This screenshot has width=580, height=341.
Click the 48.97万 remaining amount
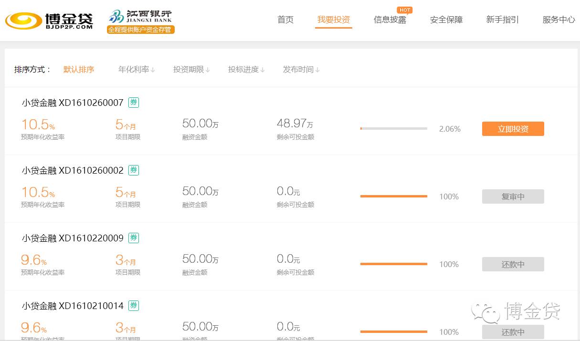(x=295, y=124)
